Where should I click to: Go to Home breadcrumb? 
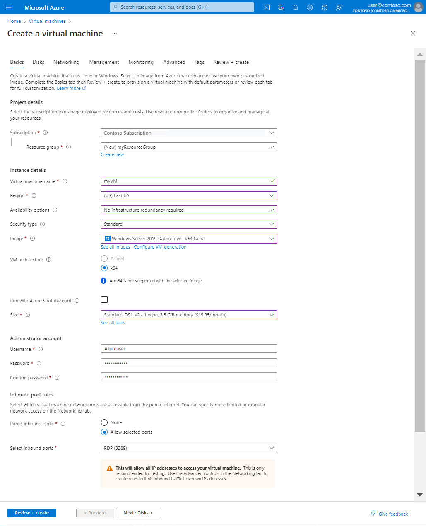click(x=14, y=21)
